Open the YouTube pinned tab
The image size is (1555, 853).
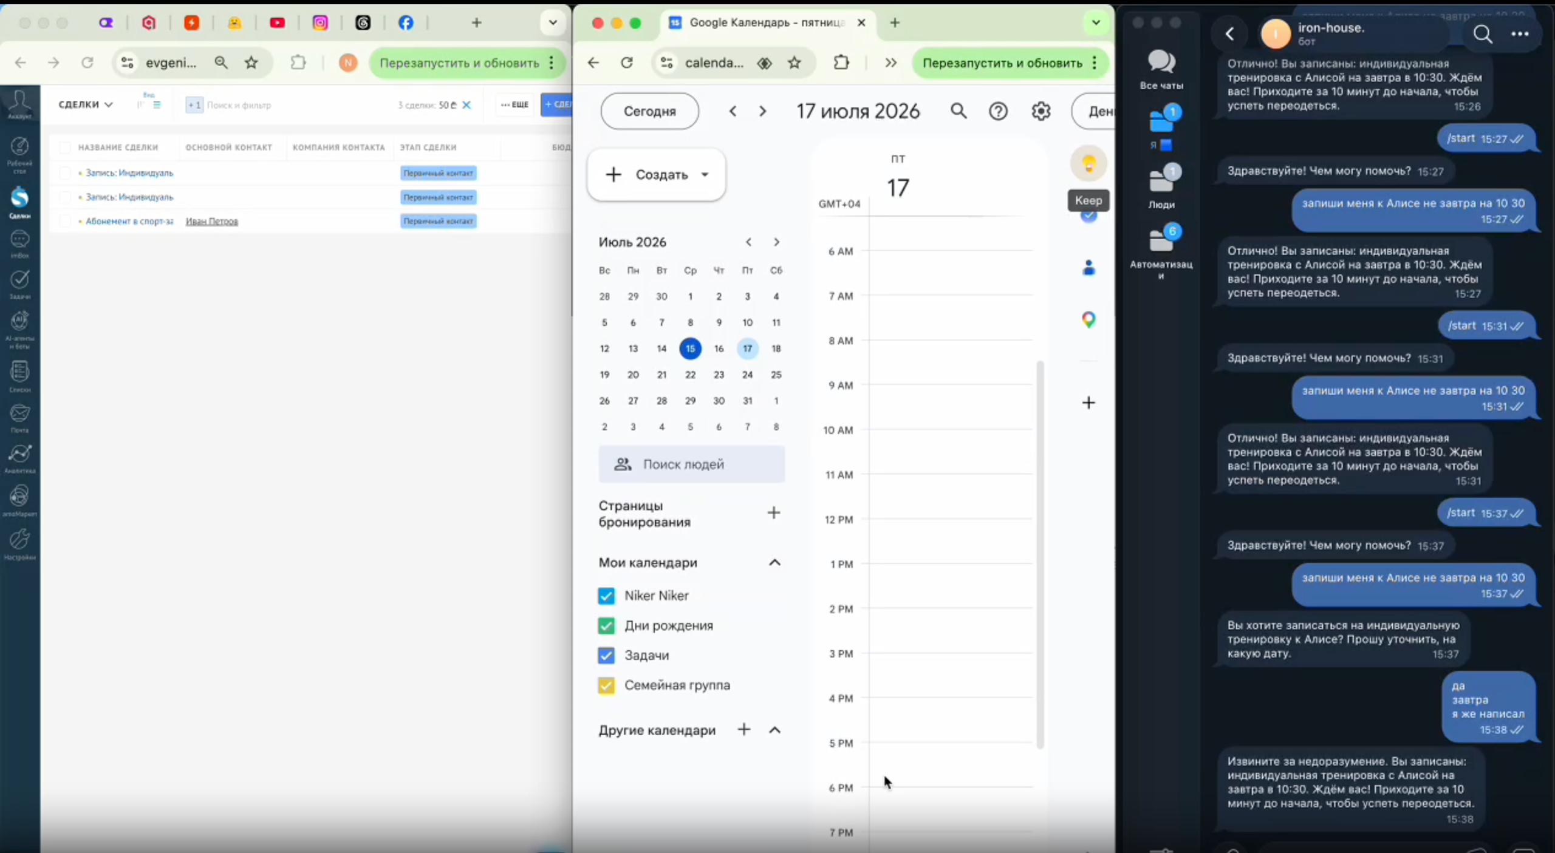point(278,23)
